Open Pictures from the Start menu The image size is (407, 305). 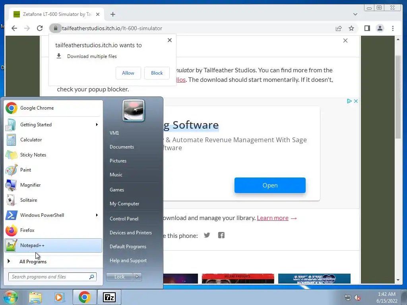pos(118,161)
